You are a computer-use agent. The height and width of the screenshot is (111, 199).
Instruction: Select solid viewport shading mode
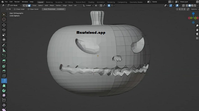coord(190,6)
